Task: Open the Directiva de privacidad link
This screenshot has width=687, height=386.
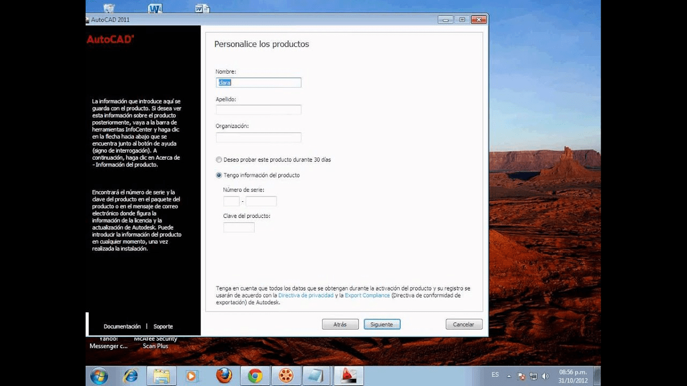Action: [x=306, y=296]
